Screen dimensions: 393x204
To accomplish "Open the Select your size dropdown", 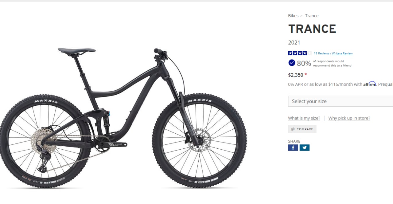I will (x=340, y=101).
